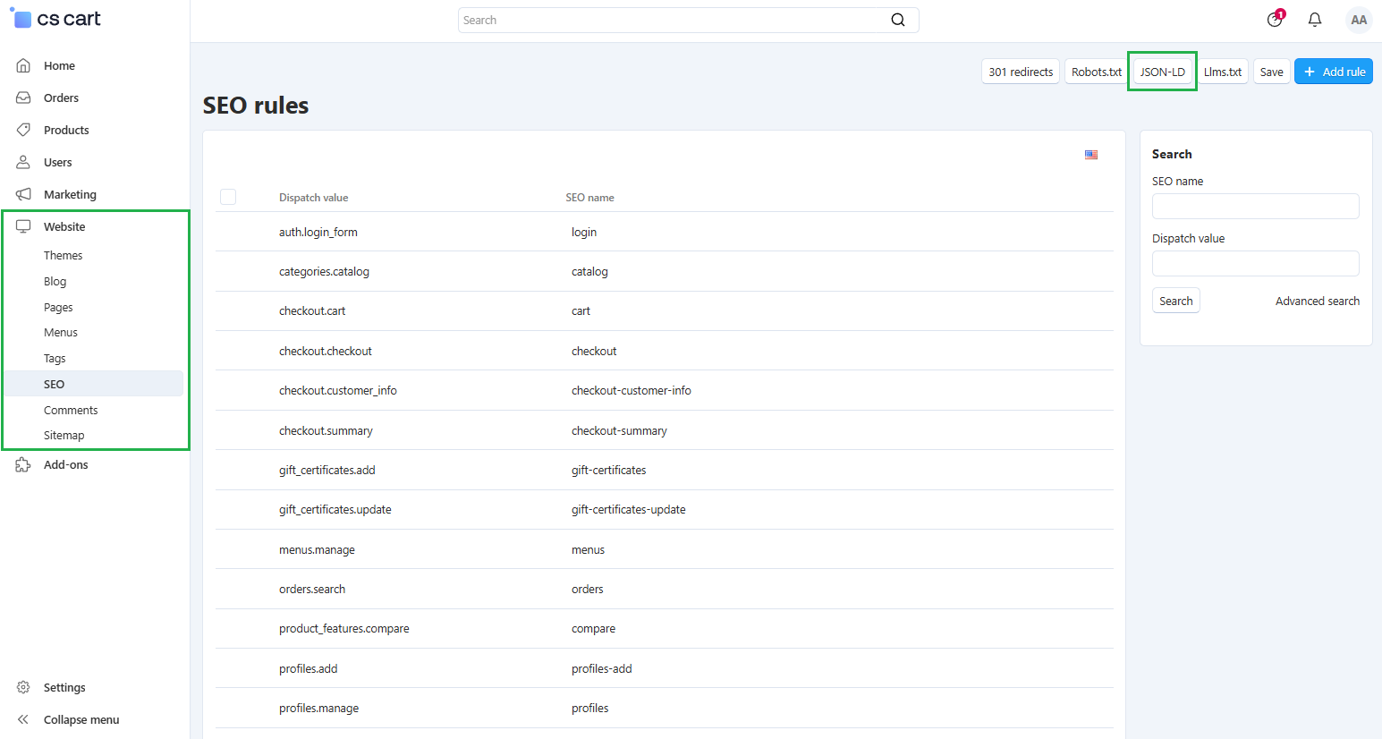1382x739 pixels.
Task: Click the "catalog" SEO name field
Action: pos(589,271)
